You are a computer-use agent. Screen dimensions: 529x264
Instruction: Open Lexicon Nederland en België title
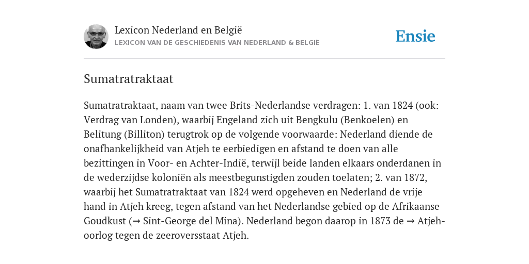[x=178, y=30]
